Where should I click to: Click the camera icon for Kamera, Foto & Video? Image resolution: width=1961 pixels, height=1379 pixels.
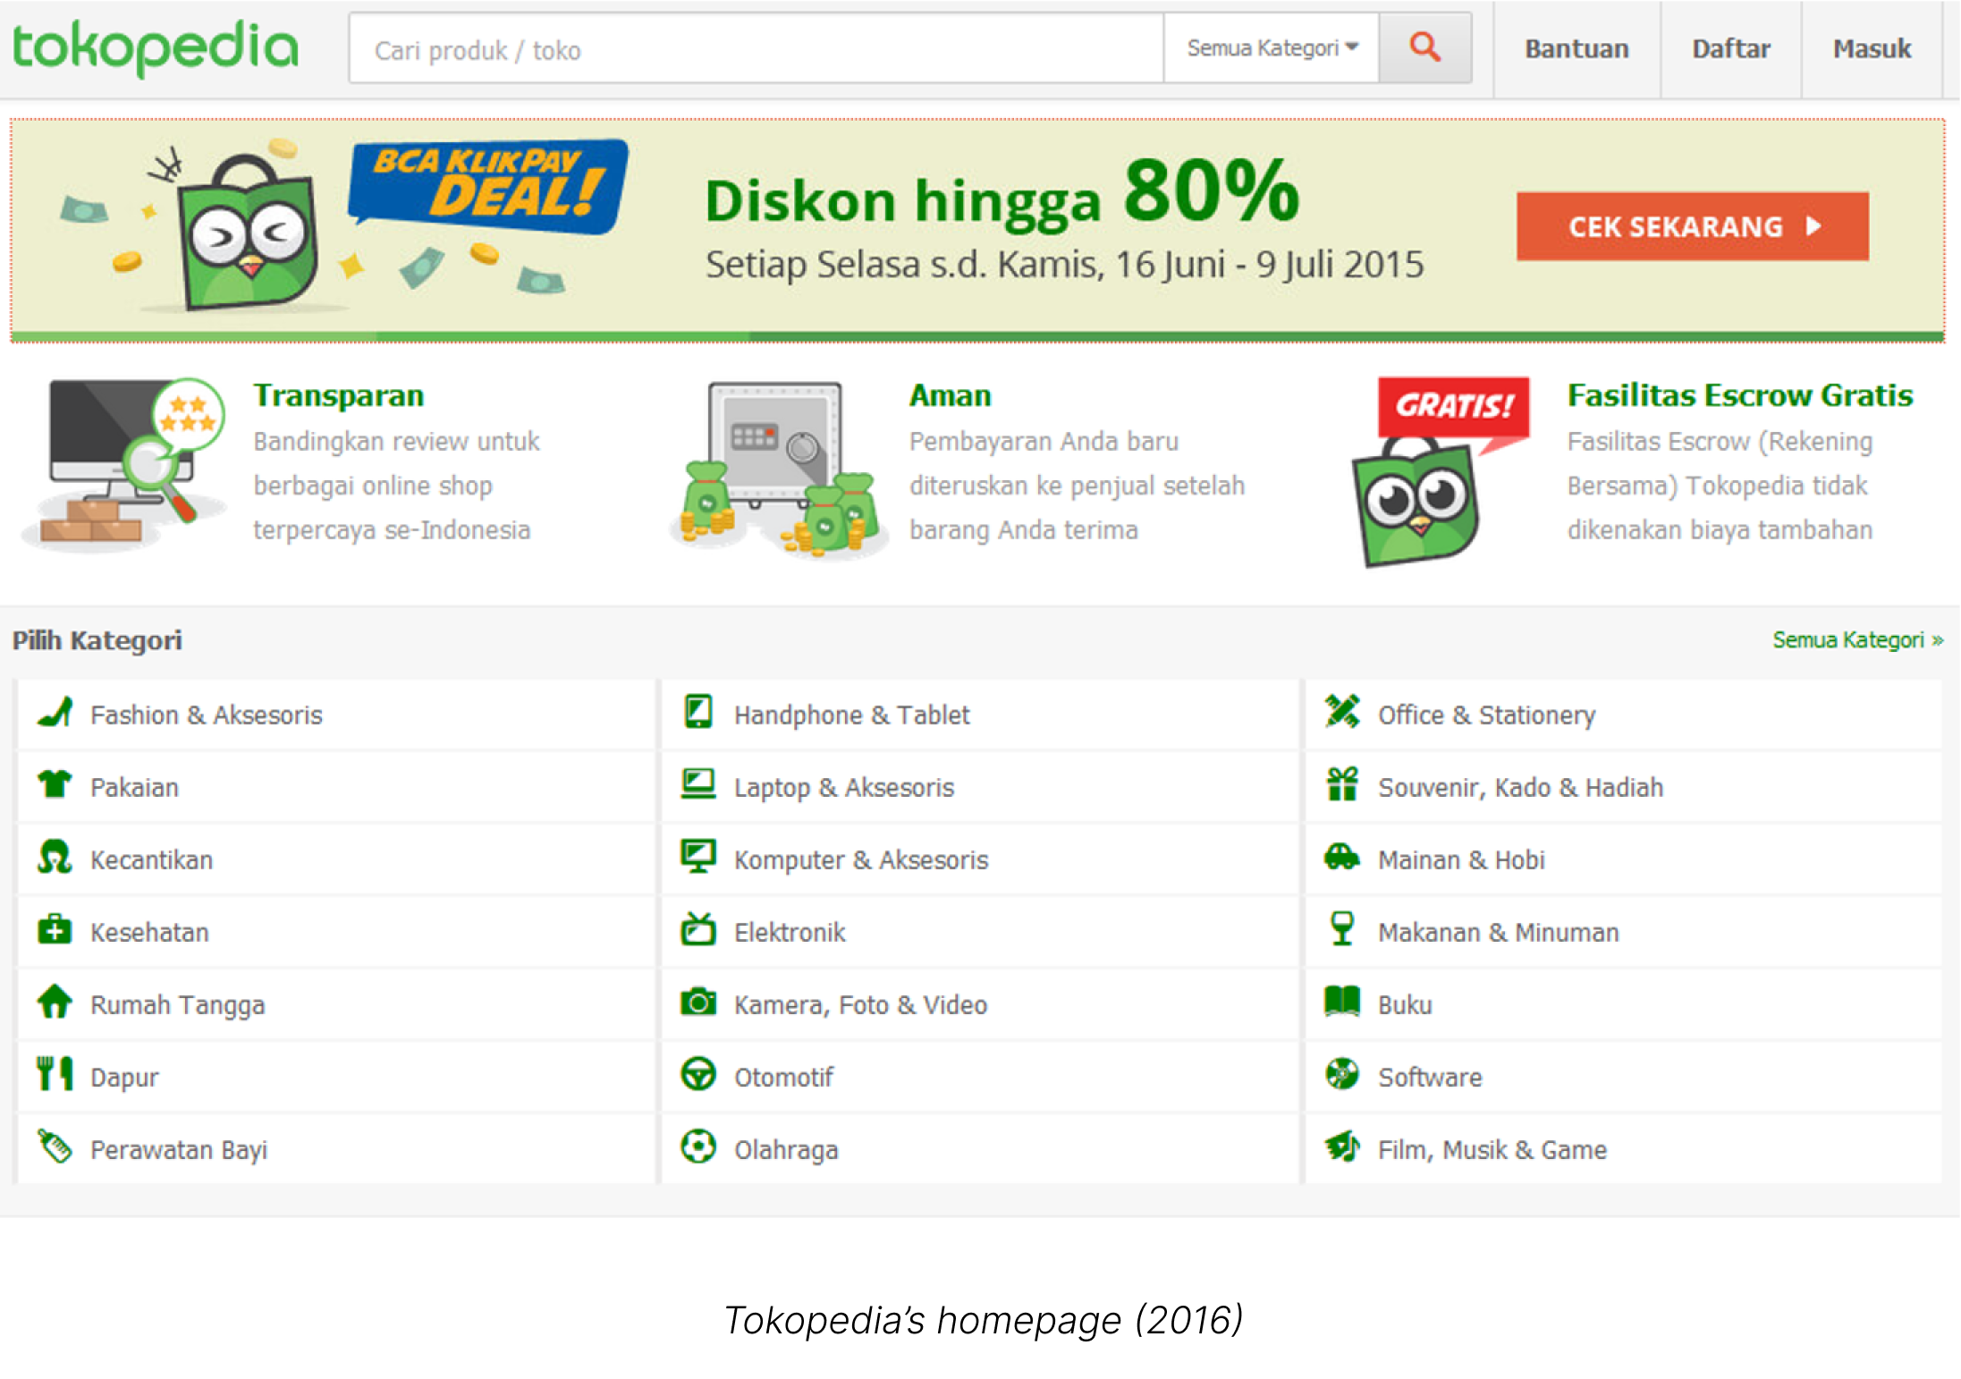tap(697, 1003)
